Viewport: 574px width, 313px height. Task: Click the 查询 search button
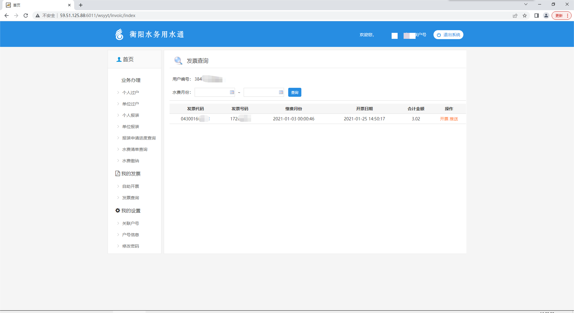(x=294, y=92)
